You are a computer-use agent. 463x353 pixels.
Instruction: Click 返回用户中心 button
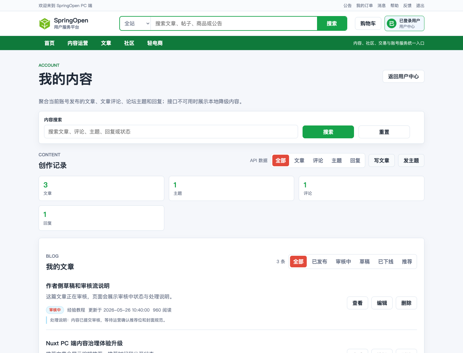click(x=404, y=76)
